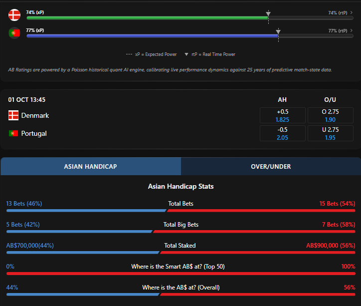Click the Denmark team name
This screenshot has height=306, width=361.
click(x=35, y=115)
